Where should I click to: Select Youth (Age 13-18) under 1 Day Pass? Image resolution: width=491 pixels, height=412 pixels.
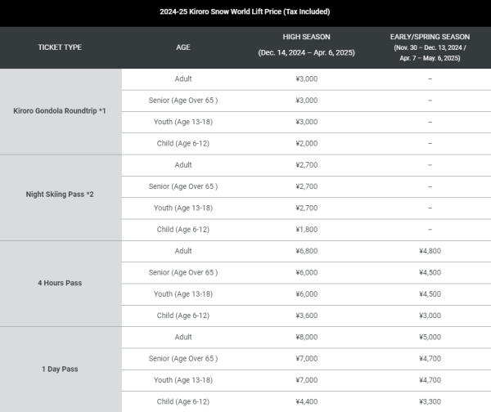(183, 379)
